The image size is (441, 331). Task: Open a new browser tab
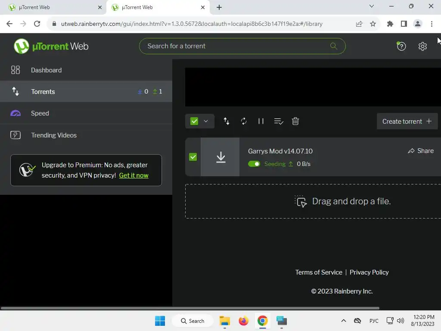click(x=219, y=7)
